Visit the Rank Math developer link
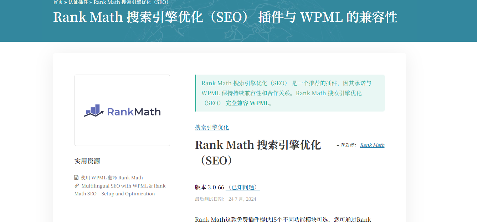This screenshot has width=477, height=222. 372,145
